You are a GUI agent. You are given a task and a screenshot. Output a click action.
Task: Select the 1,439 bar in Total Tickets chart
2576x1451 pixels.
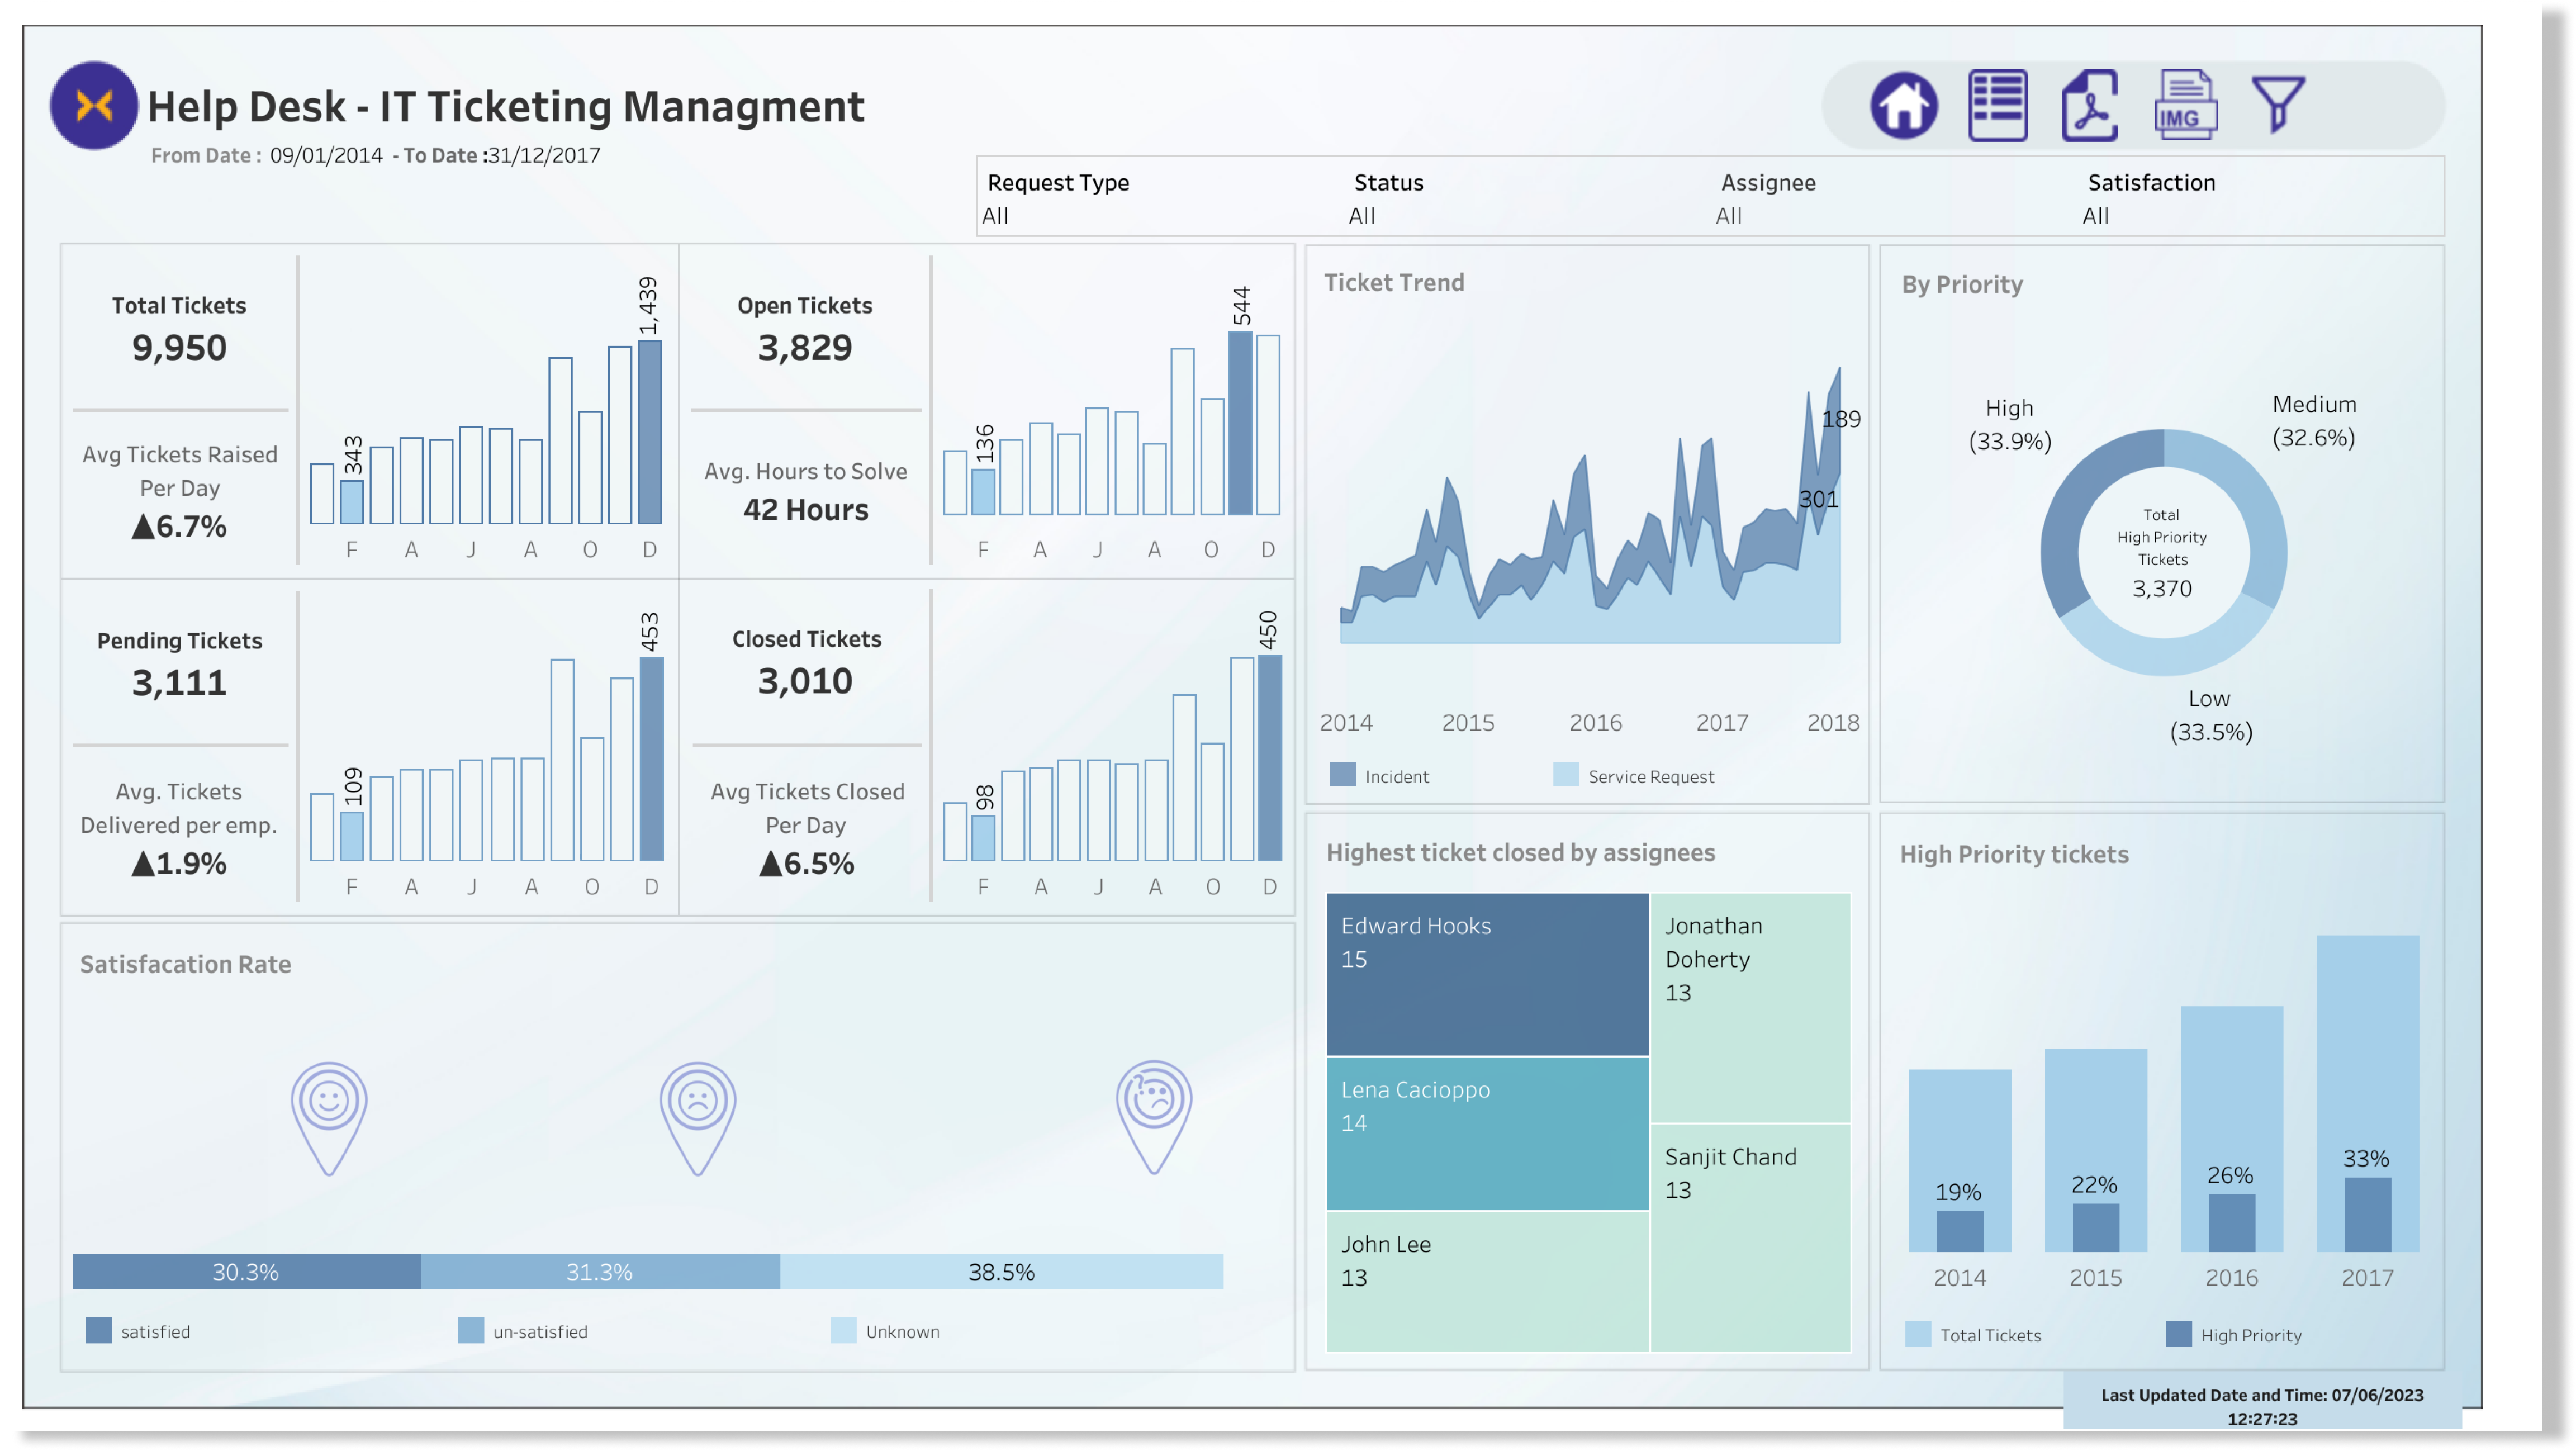pyautogui.click(x=649, y=432)
